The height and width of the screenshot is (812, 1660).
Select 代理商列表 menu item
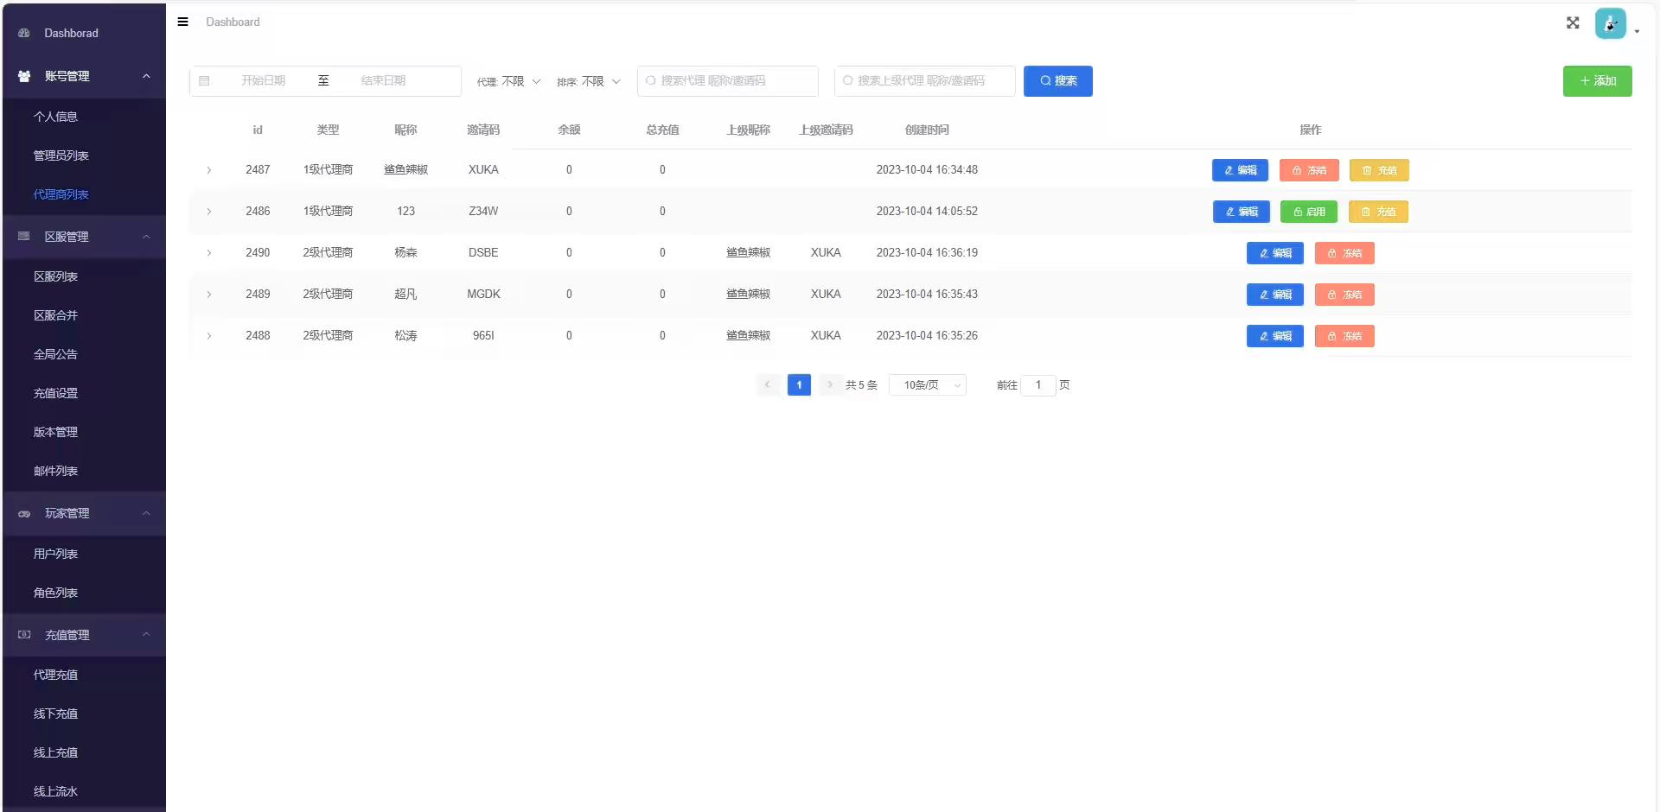coord(61,194)
